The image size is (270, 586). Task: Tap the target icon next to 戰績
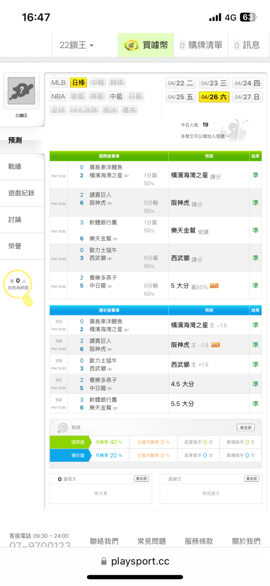pos(62,428)
